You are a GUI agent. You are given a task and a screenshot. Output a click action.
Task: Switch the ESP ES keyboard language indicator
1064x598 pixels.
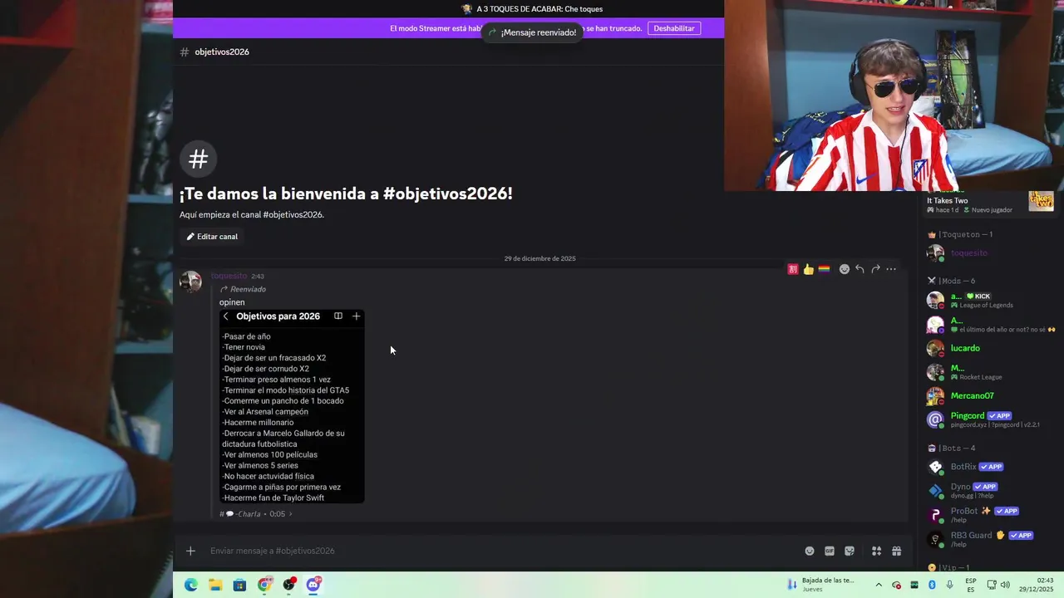(x=971, y=585)
